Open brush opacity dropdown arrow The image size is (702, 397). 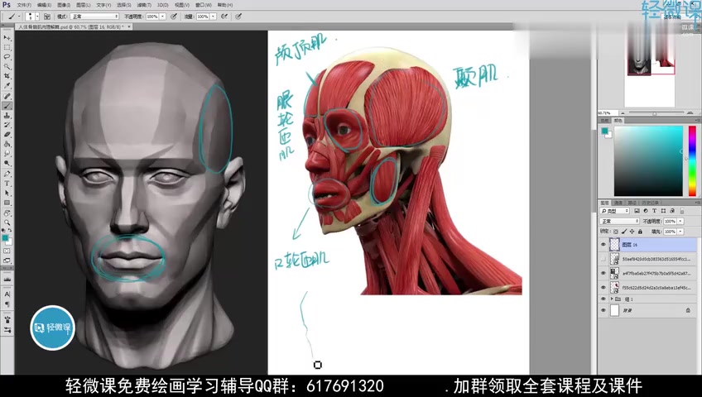coord(162,17)
